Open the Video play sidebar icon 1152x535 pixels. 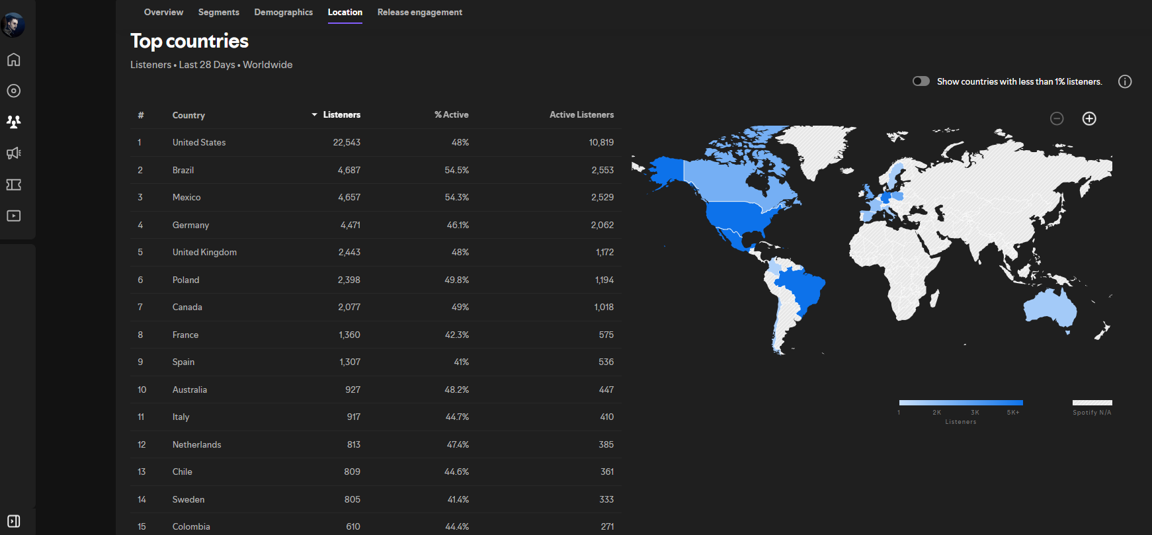[13, 216]
